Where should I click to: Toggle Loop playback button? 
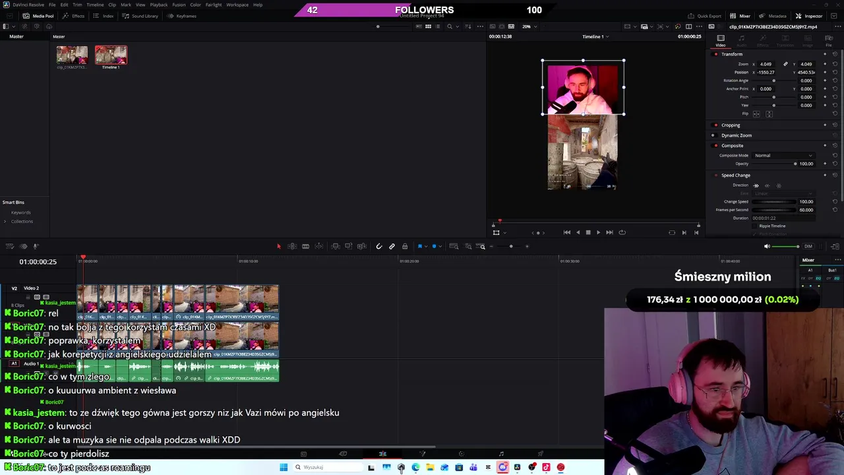coord(622,232)
